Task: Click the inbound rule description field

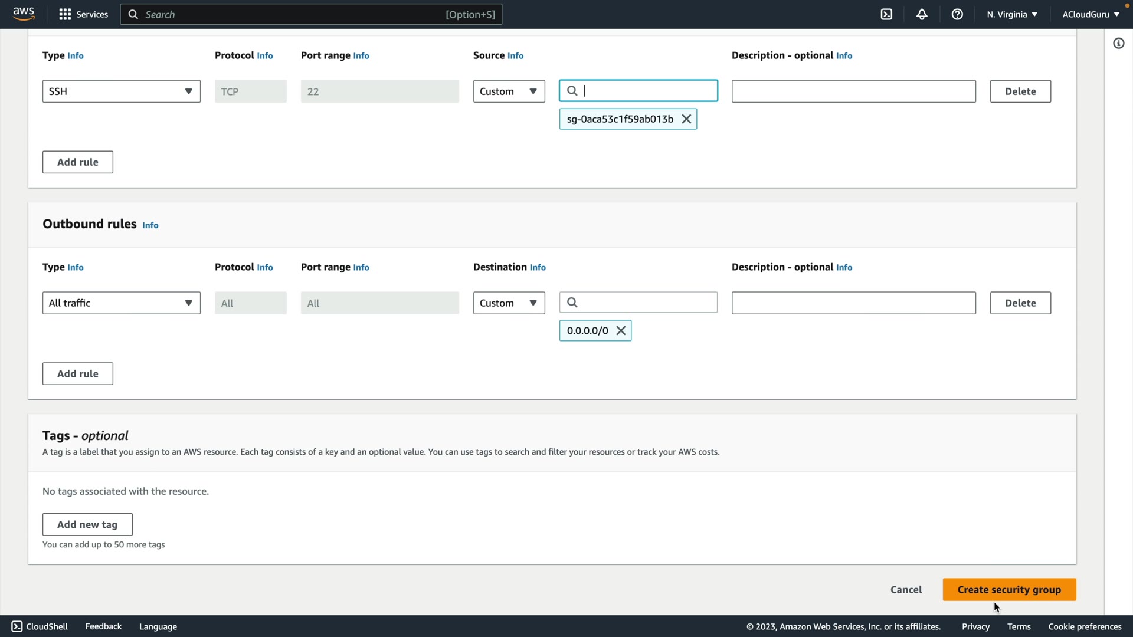Action: 853,91
